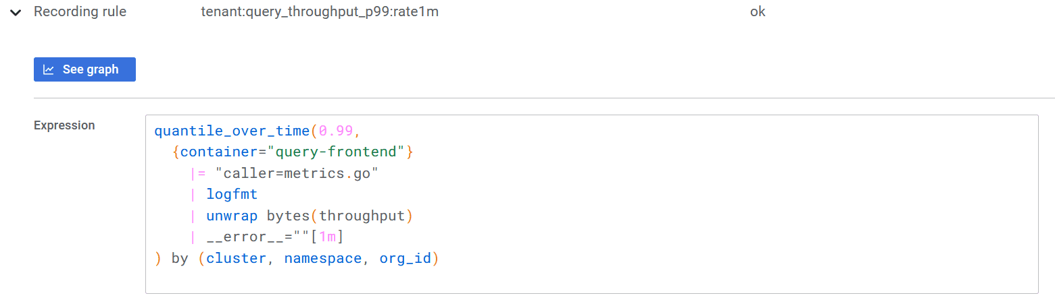Click the Expression field label
The height and width of the screenshot is (304, 1055).
coord(64,125)
